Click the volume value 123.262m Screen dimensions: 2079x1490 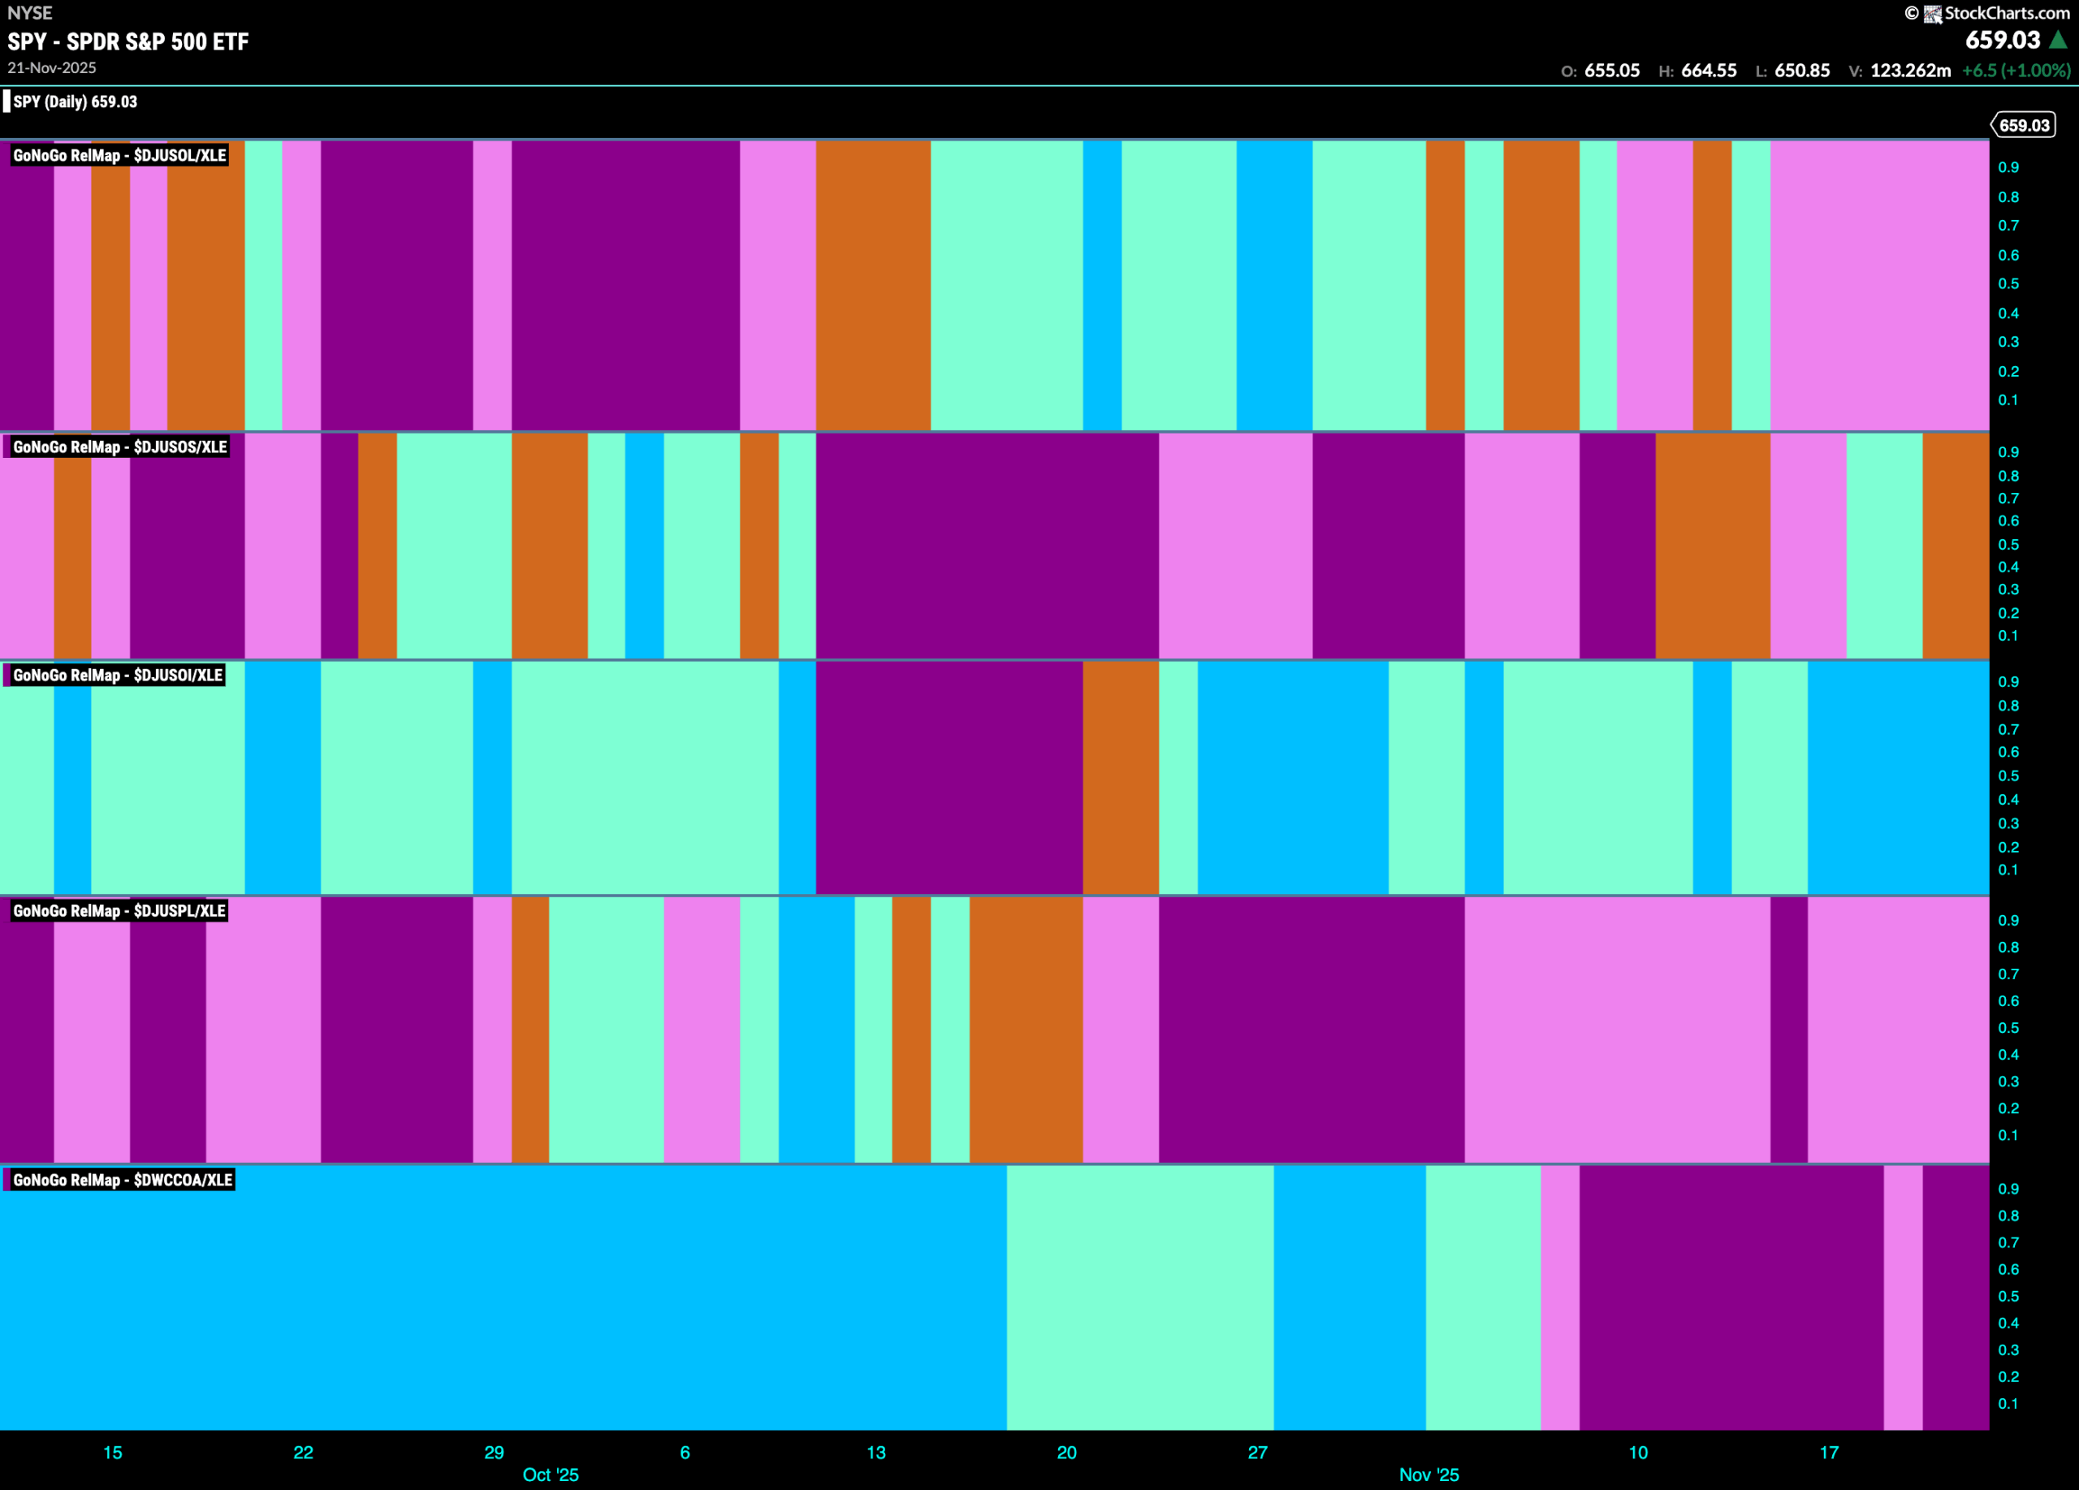coord(1910,71)
